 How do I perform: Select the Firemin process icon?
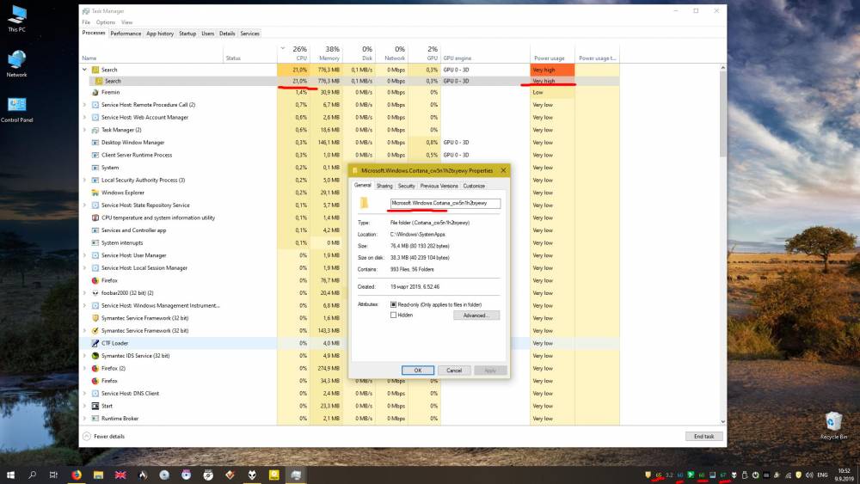click(x=95, y=93)
